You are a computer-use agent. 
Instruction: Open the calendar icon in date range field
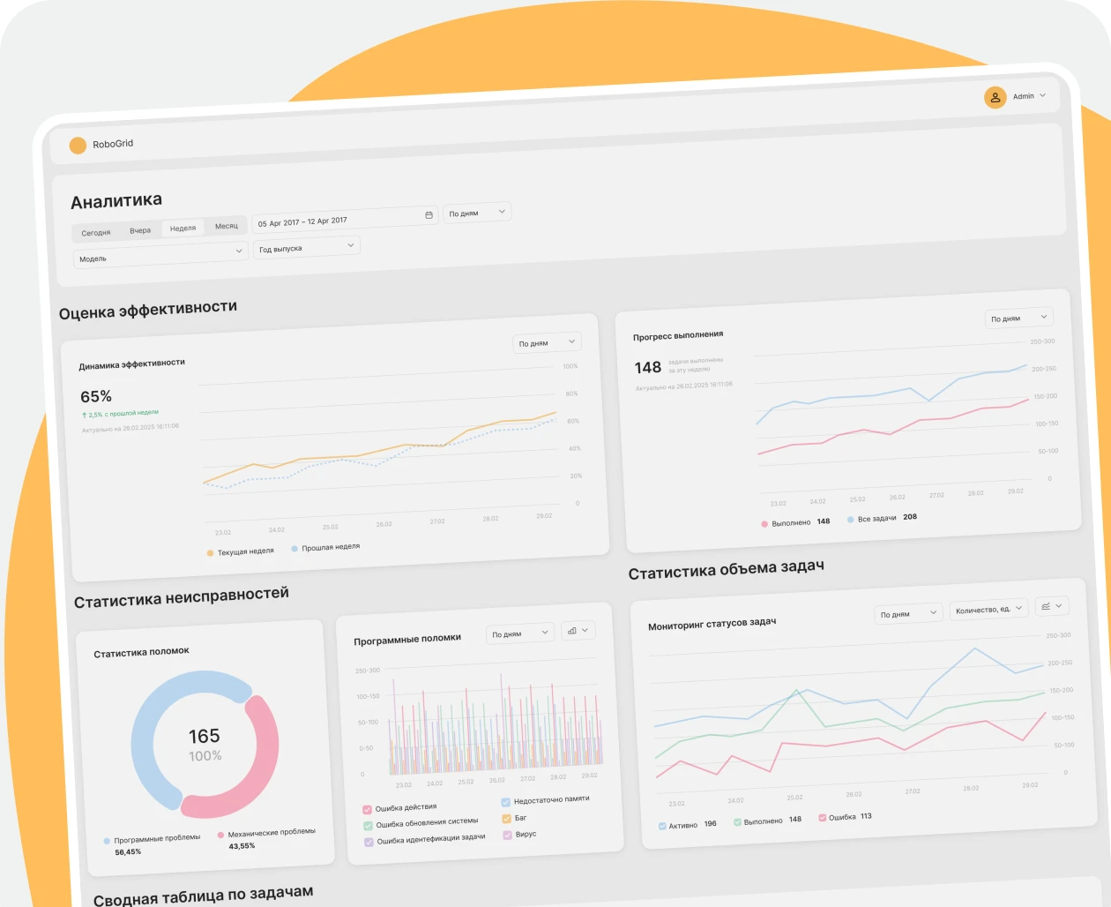(429, 214)
